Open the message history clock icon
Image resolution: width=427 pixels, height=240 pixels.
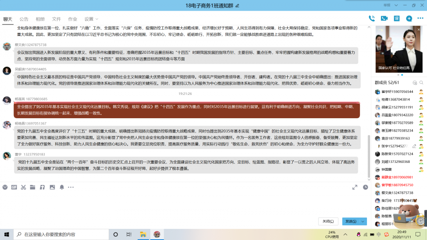click(365, 187)
